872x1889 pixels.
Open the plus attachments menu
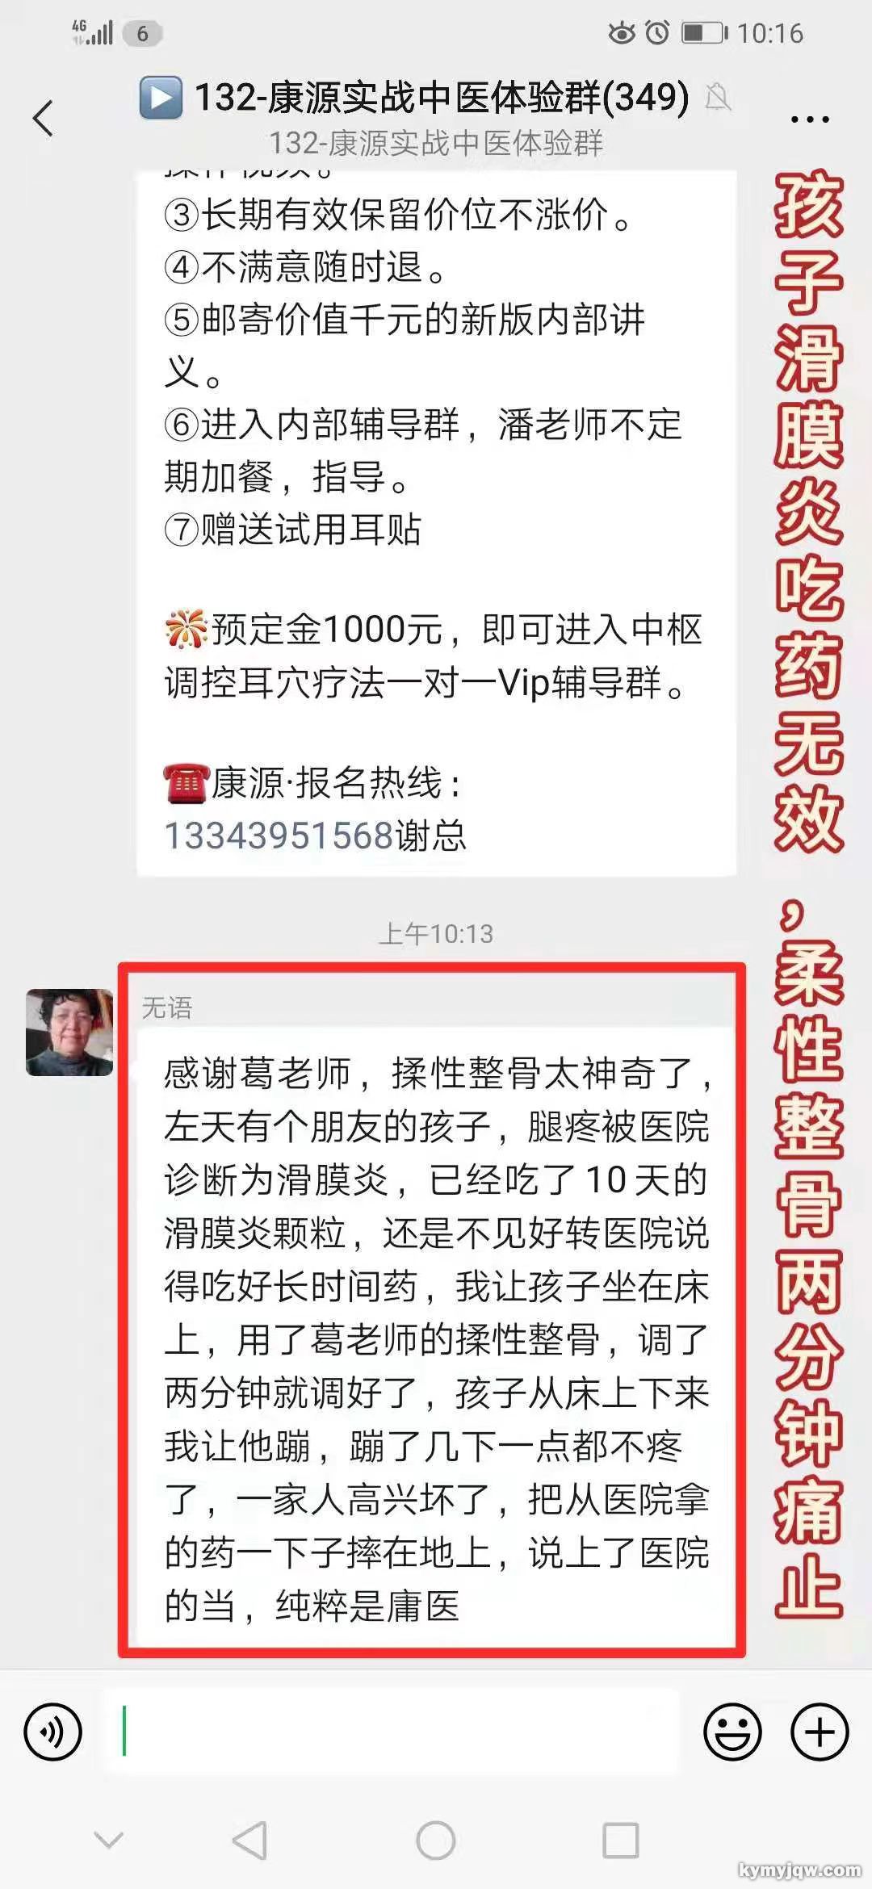(x=820, y=1732)
